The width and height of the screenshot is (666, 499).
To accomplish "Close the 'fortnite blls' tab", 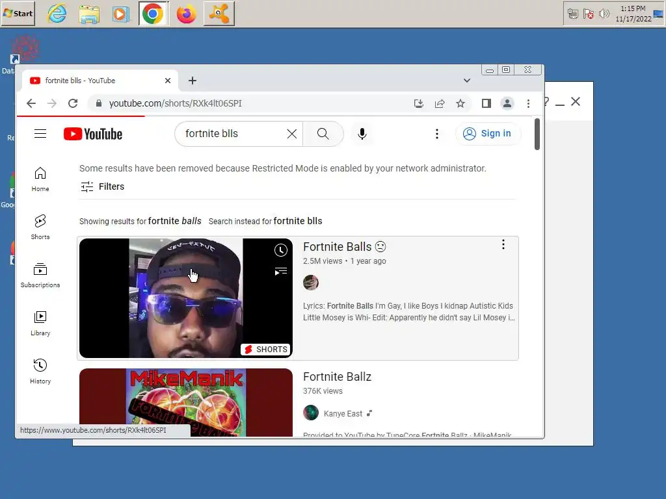I will 168,81.
